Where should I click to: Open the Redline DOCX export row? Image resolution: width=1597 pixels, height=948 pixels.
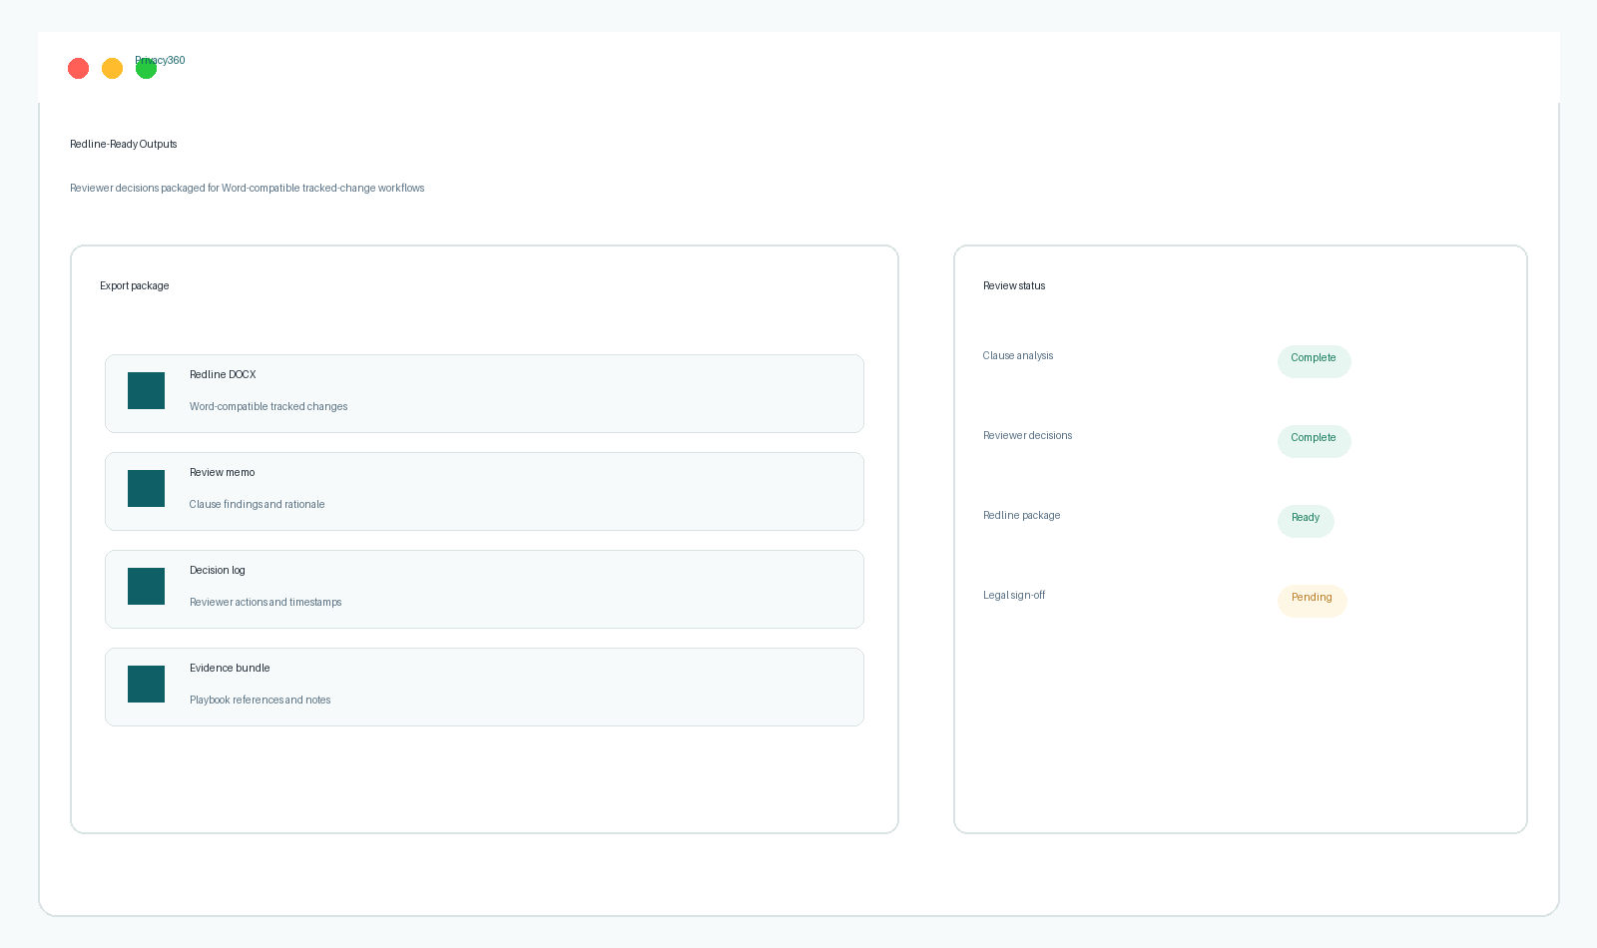tap(484, 394)
